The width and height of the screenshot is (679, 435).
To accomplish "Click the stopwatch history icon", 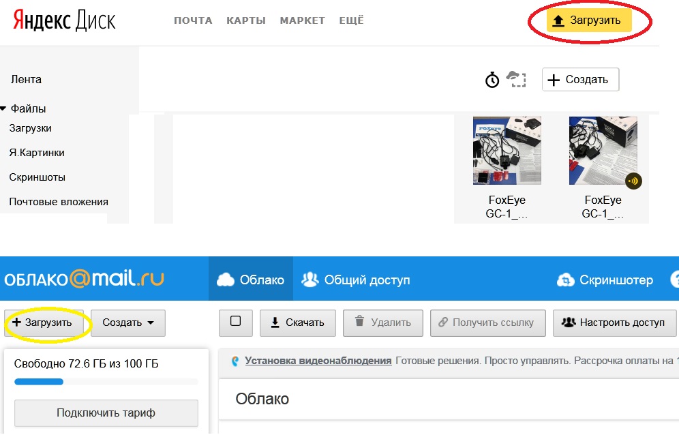I will pos(492,80).
